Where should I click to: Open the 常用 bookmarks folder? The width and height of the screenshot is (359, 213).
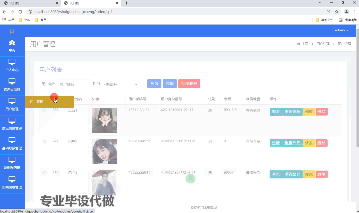[41, 20]
